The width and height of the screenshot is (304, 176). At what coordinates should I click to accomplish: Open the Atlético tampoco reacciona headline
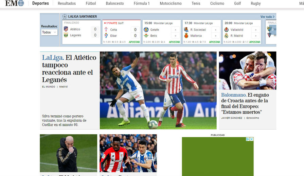pos(69,69)
